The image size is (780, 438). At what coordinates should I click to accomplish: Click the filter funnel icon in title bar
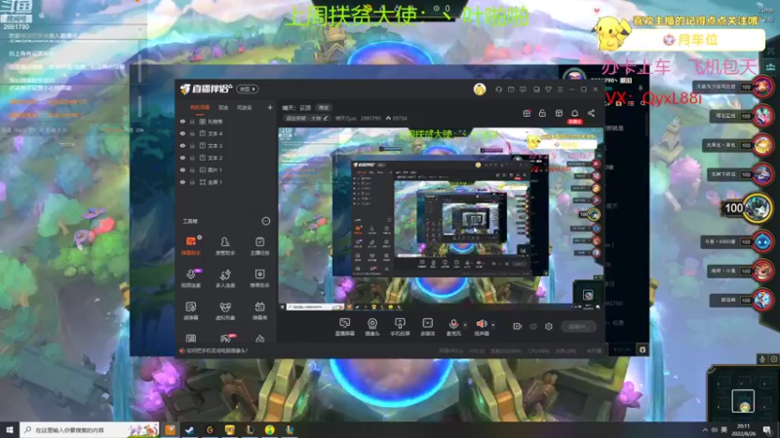click(x=548, y=90)
